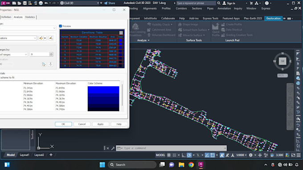
Task: Click the Share paper-plane button
Action: pyautogui.click(x=110, y=3)
